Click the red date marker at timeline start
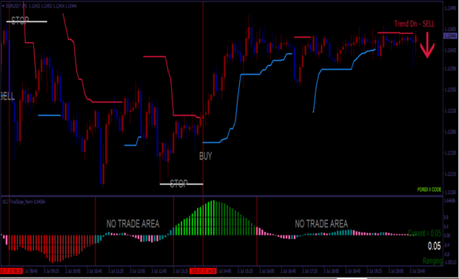 (x=11, y=271)
